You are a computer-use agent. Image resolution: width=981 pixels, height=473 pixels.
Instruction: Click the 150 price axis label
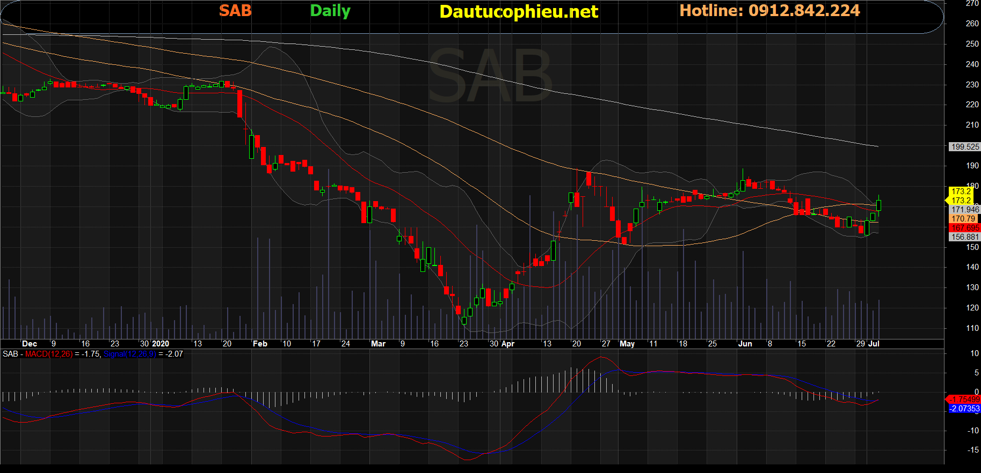(972, 247)
